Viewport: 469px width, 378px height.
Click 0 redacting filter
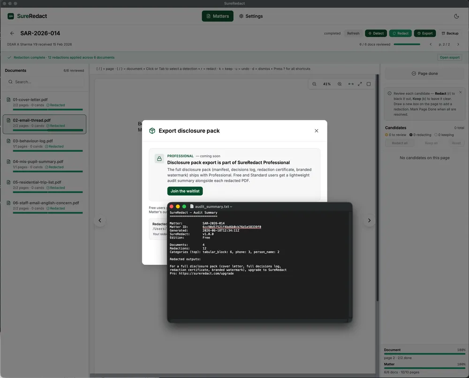coord(420,135)
